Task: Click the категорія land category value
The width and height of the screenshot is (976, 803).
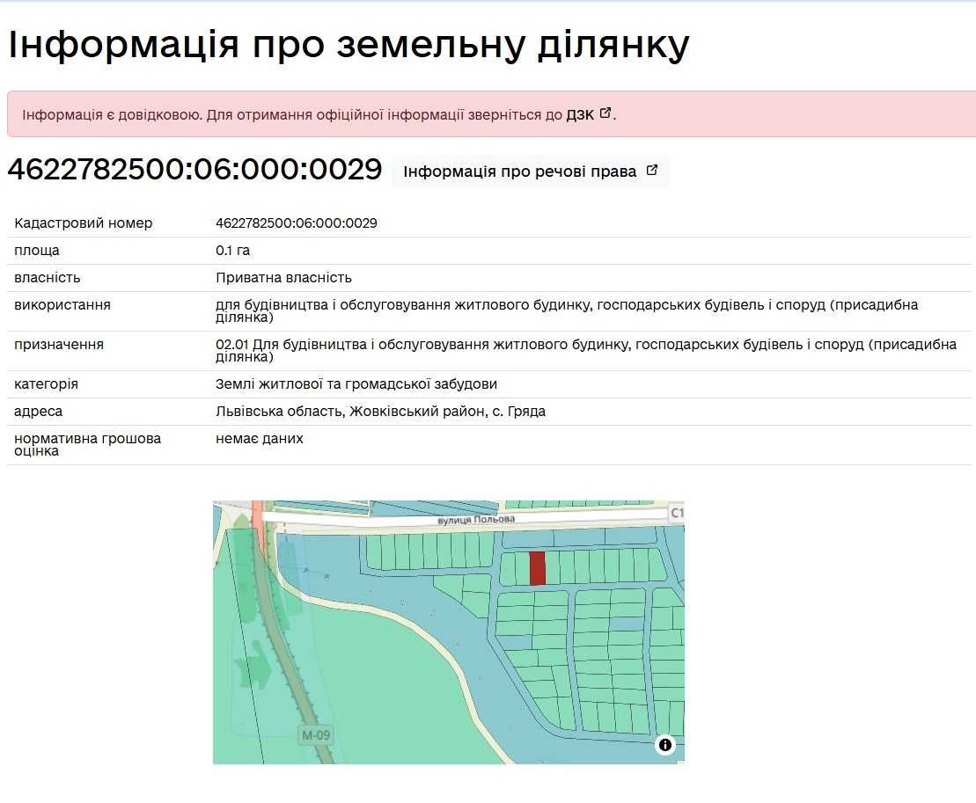Action: [356, 384]
